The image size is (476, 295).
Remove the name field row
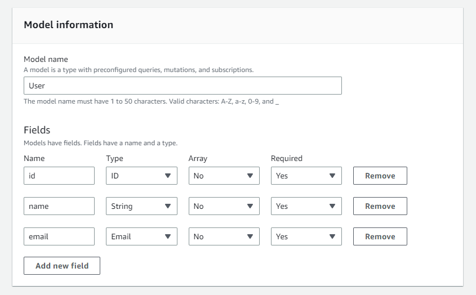(x=380, y=206)
